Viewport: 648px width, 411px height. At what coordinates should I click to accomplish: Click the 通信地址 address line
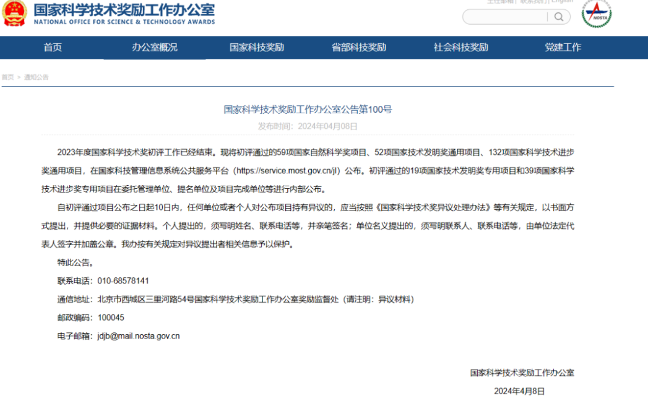tap(236, 300)
